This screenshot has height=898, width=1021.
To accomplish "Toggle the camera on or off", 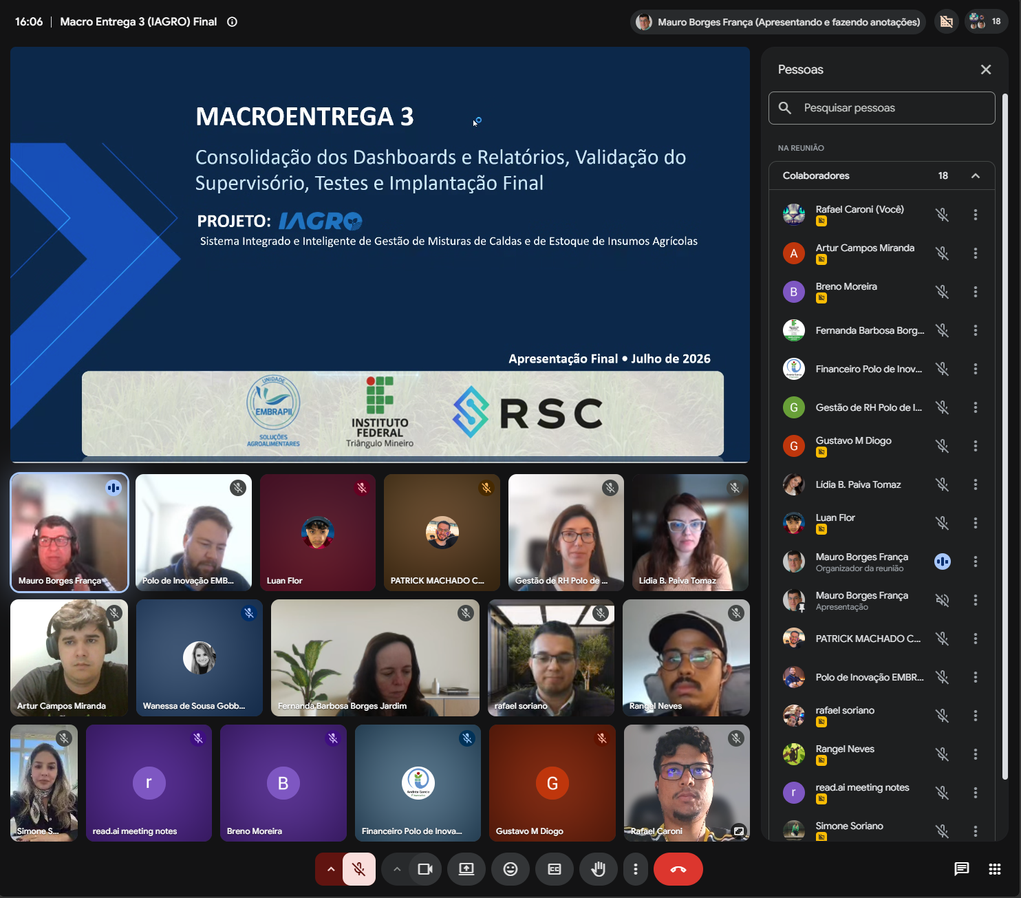I will coord(425,869).
